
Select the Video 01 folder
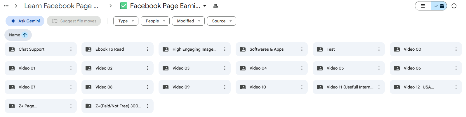(41, 68)
